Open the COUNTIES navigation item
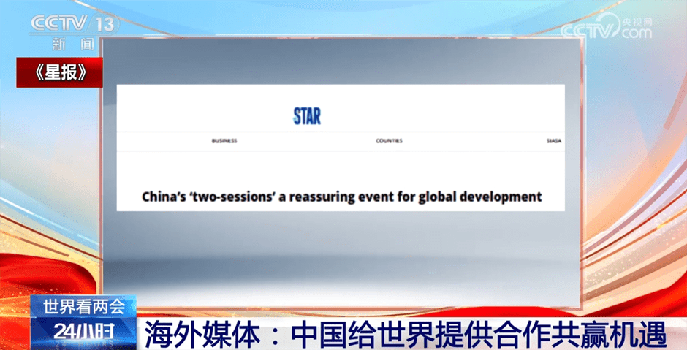The height and width of the screenshot is (350, 687). tap(389, 141)
